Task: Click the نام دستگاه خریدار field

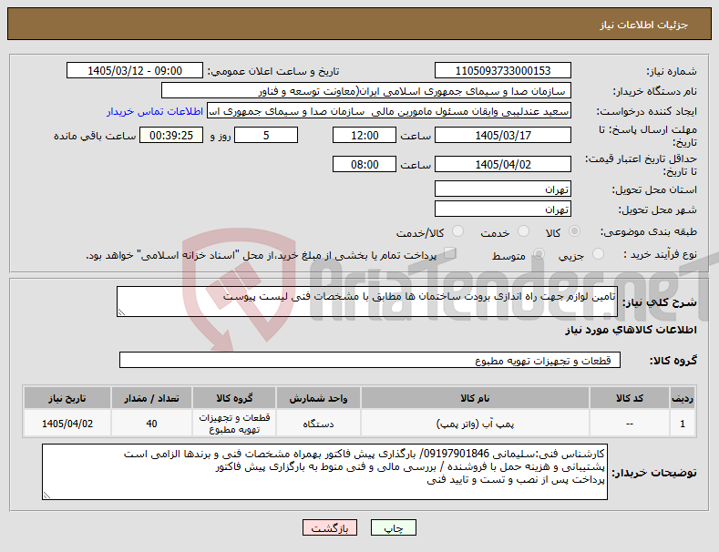Action: point(366,91)
